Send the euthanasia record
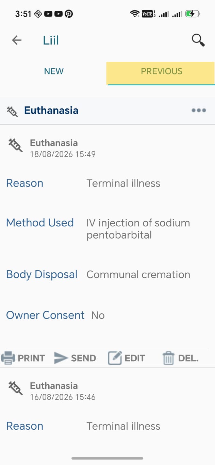The width and height of the screenshot is (215, 465). coord(75,358)
